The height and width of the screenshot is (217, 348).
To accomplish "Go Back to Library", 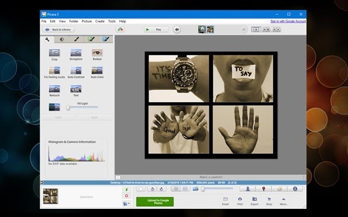I will tap(58, 29).
